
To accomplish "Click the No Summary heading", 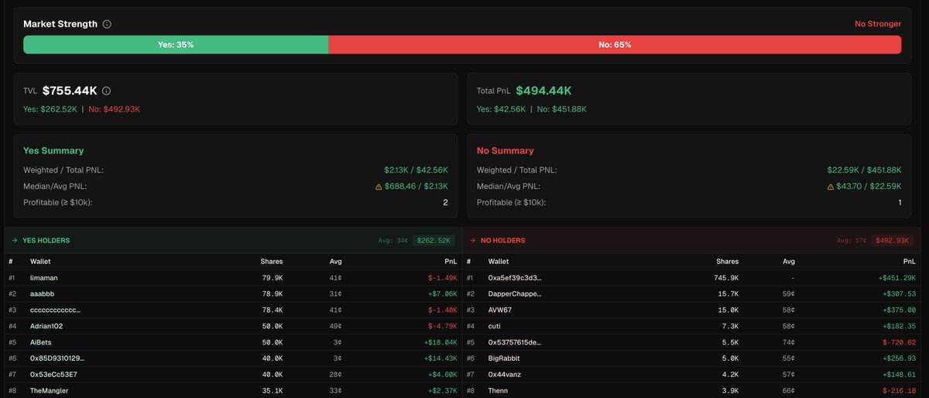I will (506, 150).
